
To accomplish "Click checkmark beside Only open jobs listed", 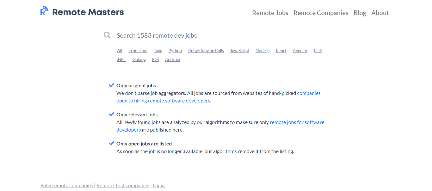I will [x=111, y=143].
